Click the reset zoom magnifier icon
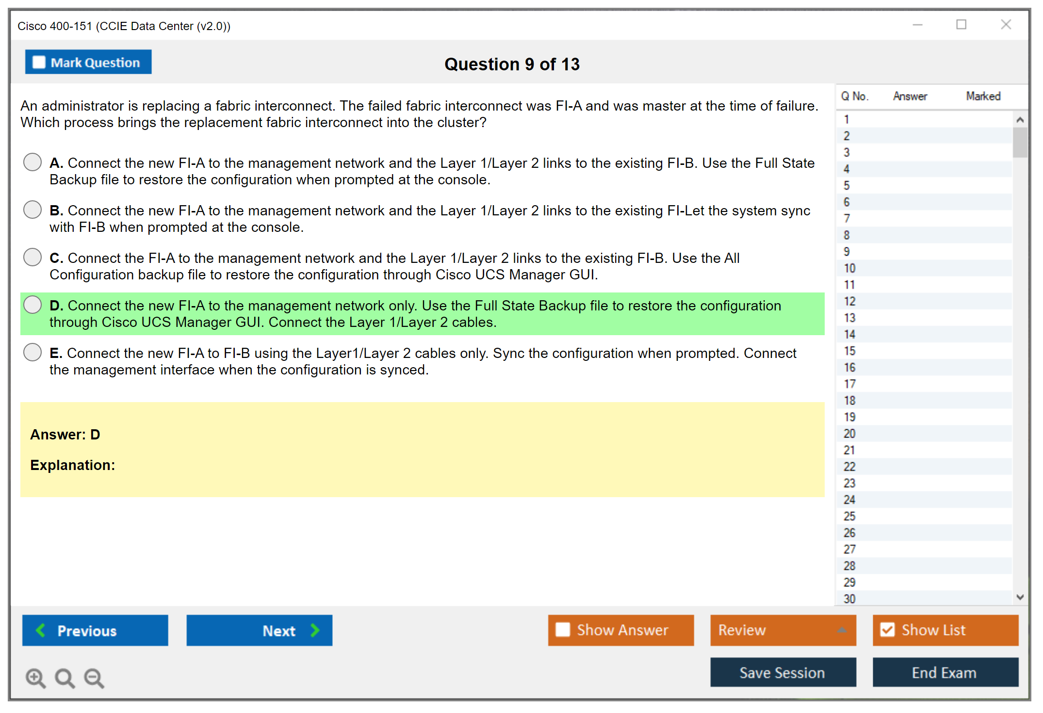The image size is (1043, 713). [x=65, y=678]
